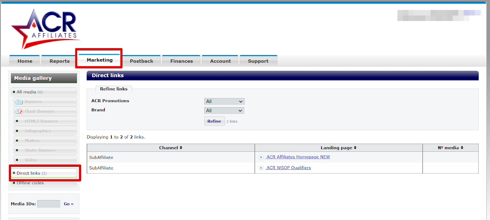This screenshot has width=490, height=220.
Task: Open the Brand dropdown
Action: pyautogui.click(x=224, y=111)
